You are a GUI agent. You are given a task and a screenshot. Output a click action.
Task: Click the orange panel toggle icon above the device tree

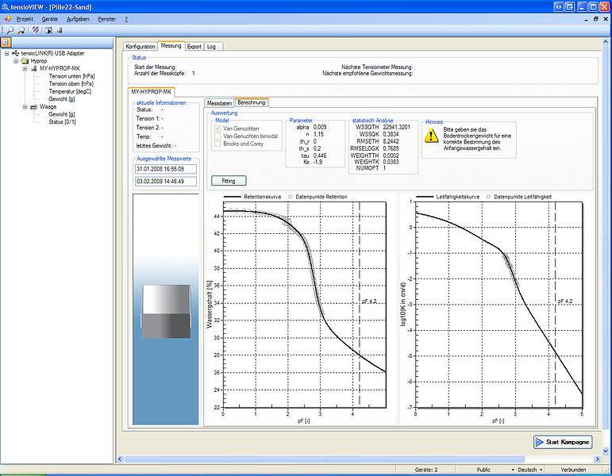(x=6, y=42)
